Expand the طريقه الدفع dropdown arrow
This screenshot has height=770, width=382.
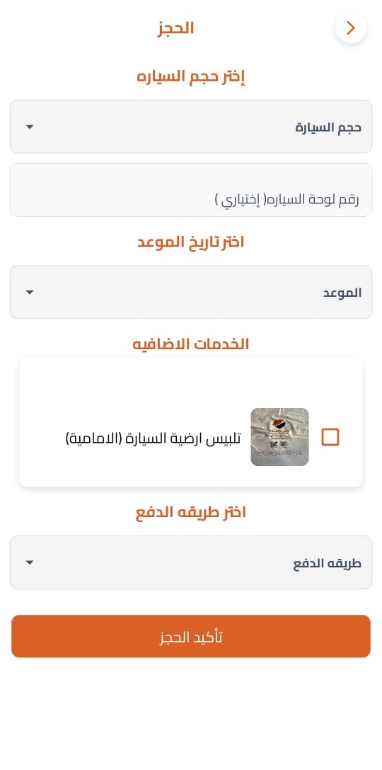tap(30, 562)
